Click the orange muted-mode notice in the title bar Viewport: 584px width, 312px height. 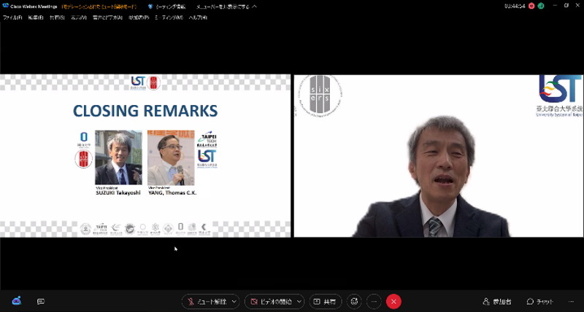99,7
